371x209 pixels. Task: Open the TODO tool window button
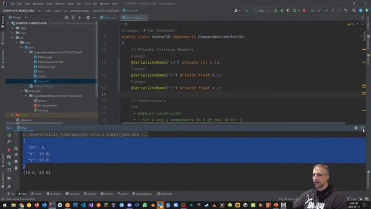pos(36,194)
